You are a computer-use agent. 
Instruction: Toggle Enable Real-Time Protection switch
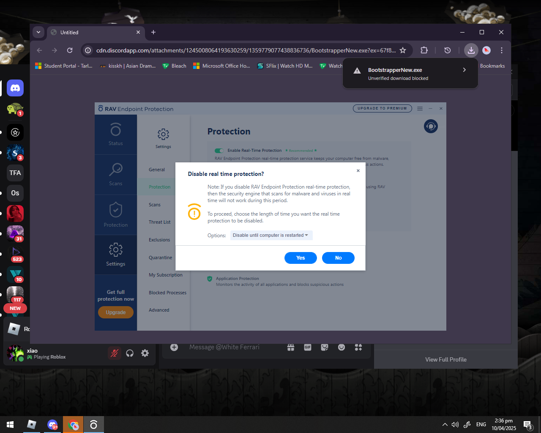coord(219,151)
